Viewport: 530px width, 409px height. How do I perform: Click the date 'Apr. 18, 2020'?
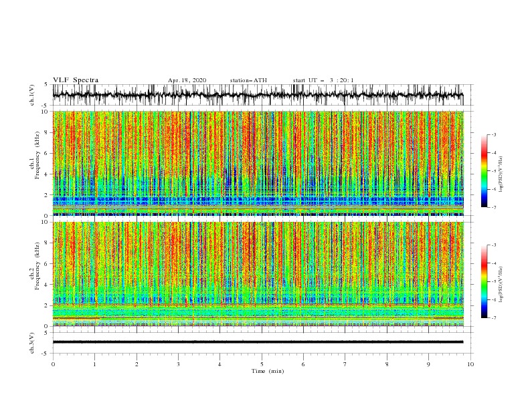187,80
